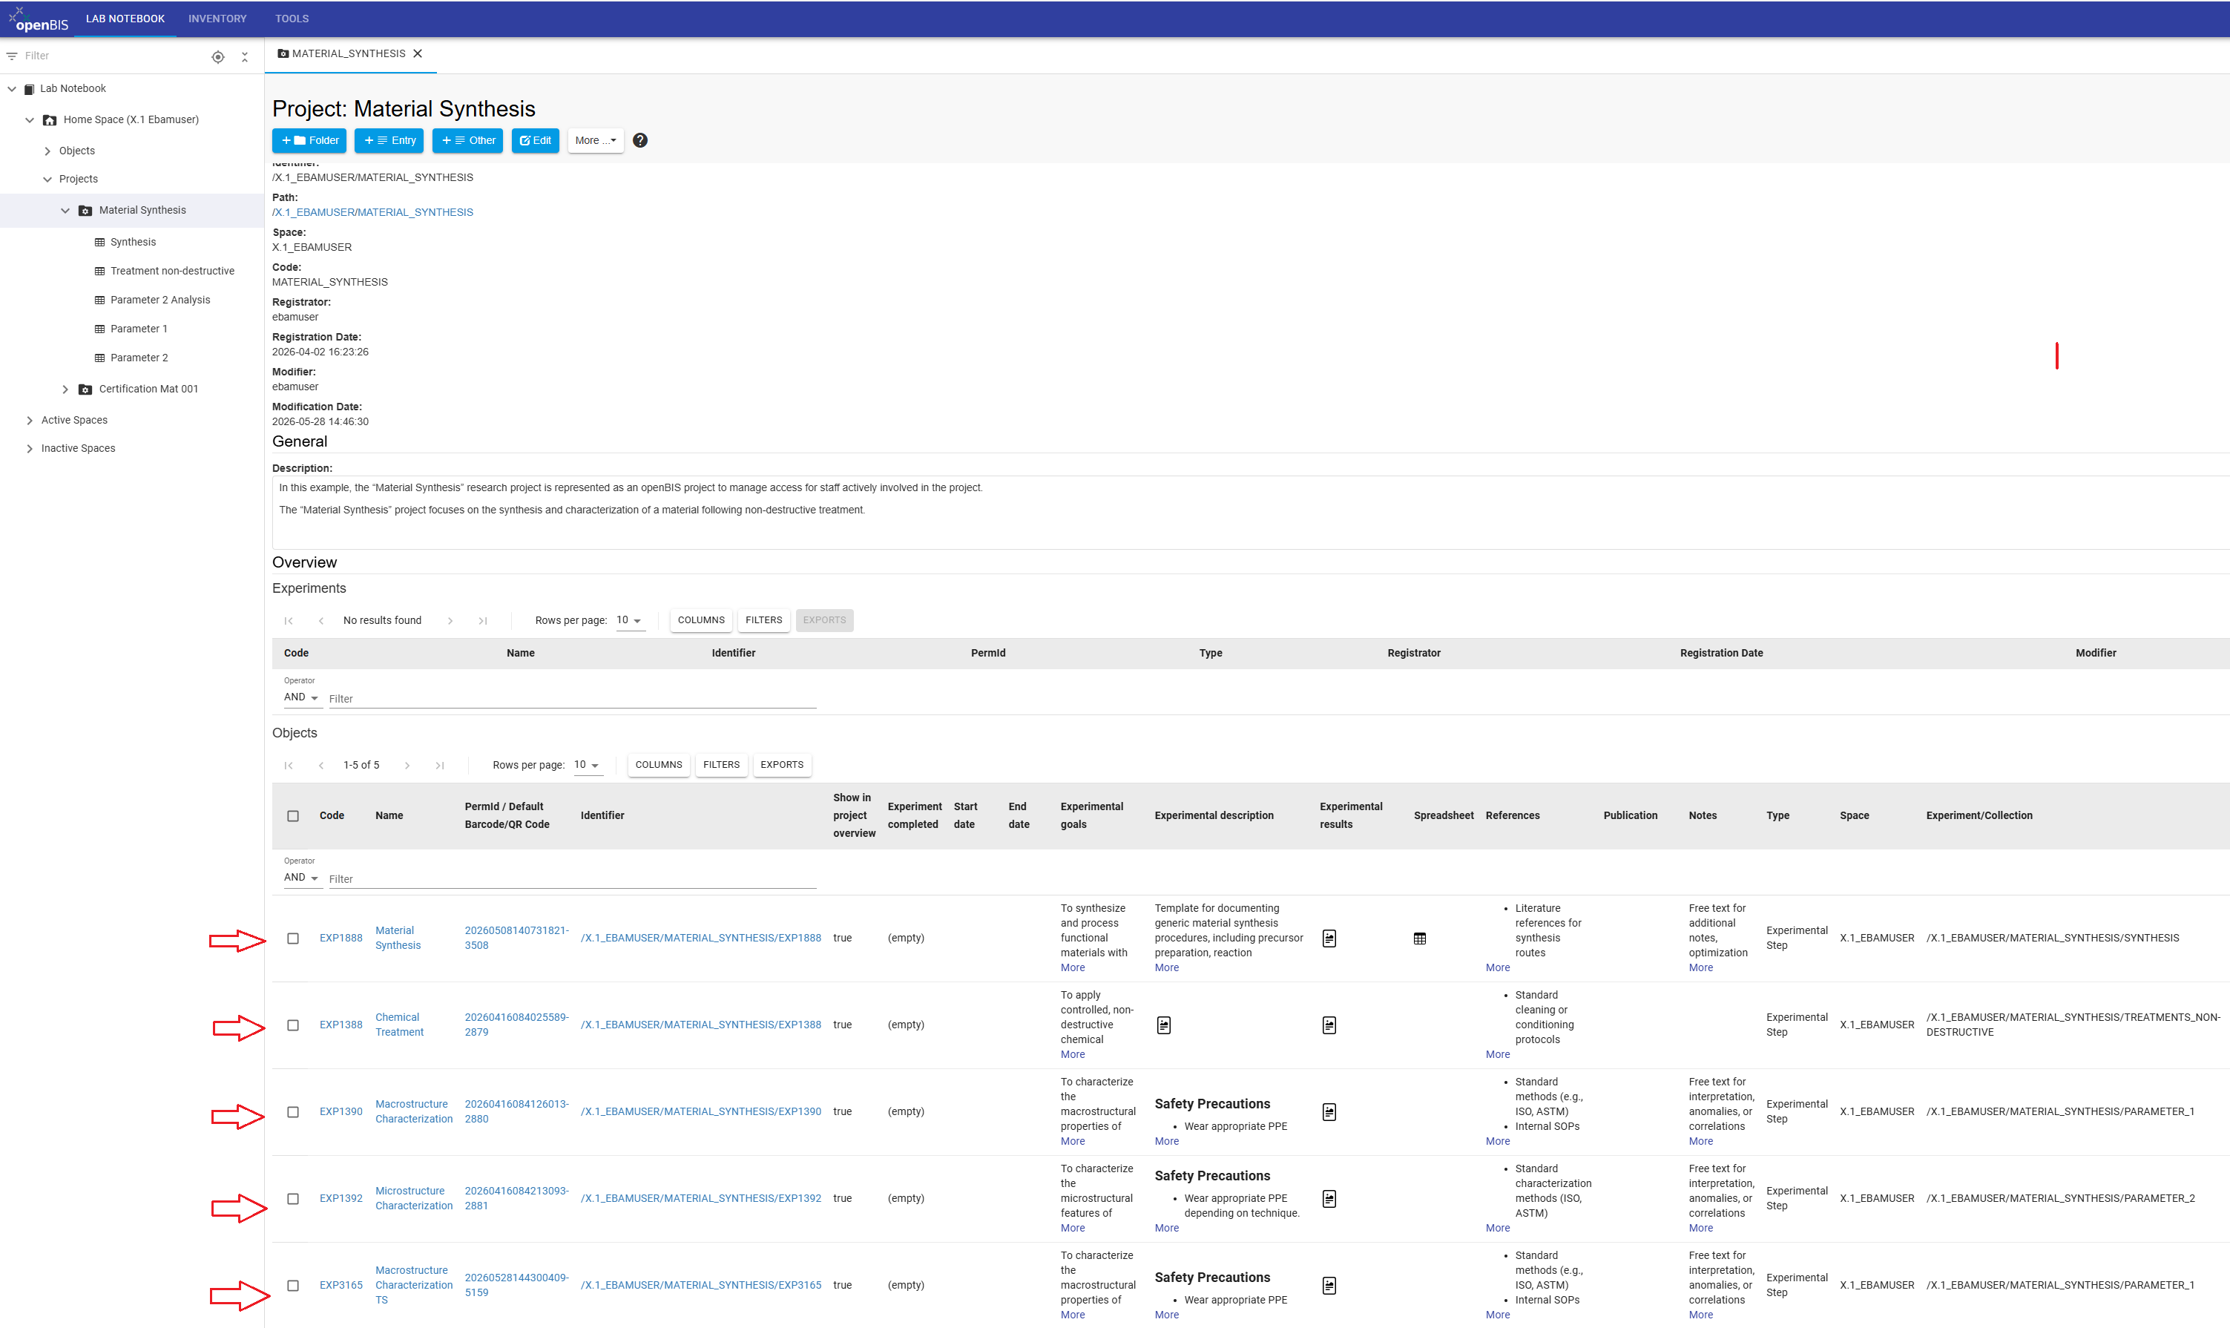The width and height of the screenshot is (2230, 1328).
Task: Open Objects filter AND operator dropdown
Action: pos(302,878)
